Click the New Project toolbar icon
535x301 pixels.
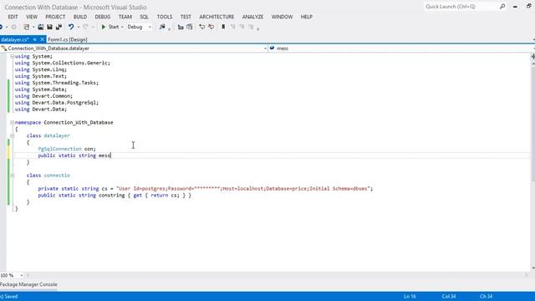(x=27, y=27)
